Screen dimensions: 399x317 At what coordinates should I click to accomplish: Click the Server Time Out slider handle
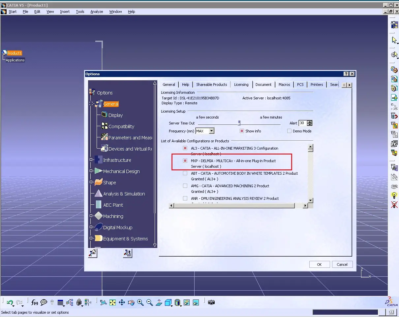(x=239, y=123)
